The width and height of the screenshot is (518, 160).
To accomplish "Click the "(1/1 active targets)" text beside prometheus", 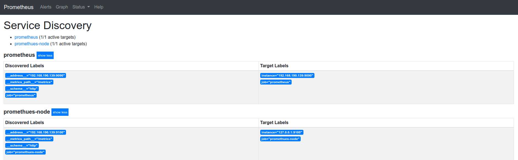I will (57, 37).
